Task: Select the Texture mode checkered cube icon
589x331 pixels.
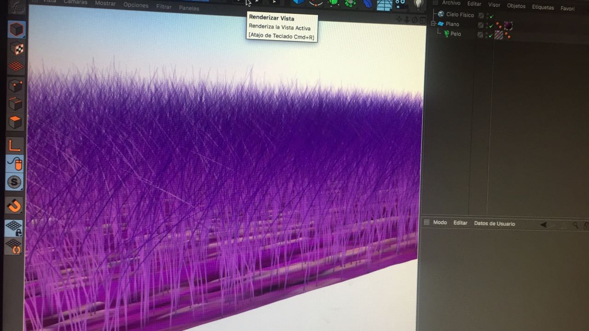Action: tap(17, 48)
